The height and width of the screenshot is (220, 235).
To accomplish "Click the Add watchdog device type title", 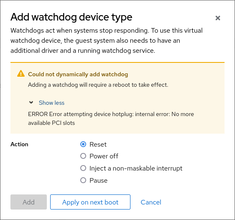I will click(x=72, y=17).
